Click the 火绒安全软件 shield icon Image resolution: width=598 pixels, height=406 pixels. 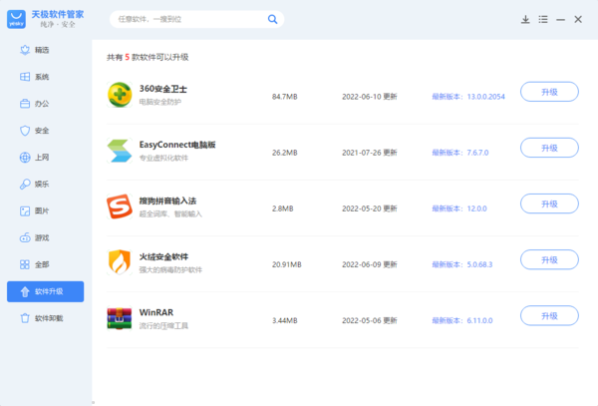click(119, 262)
